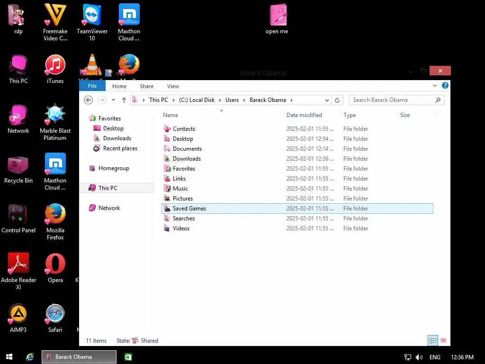
Task: Open the Start menu
Action: click(9, 357)
